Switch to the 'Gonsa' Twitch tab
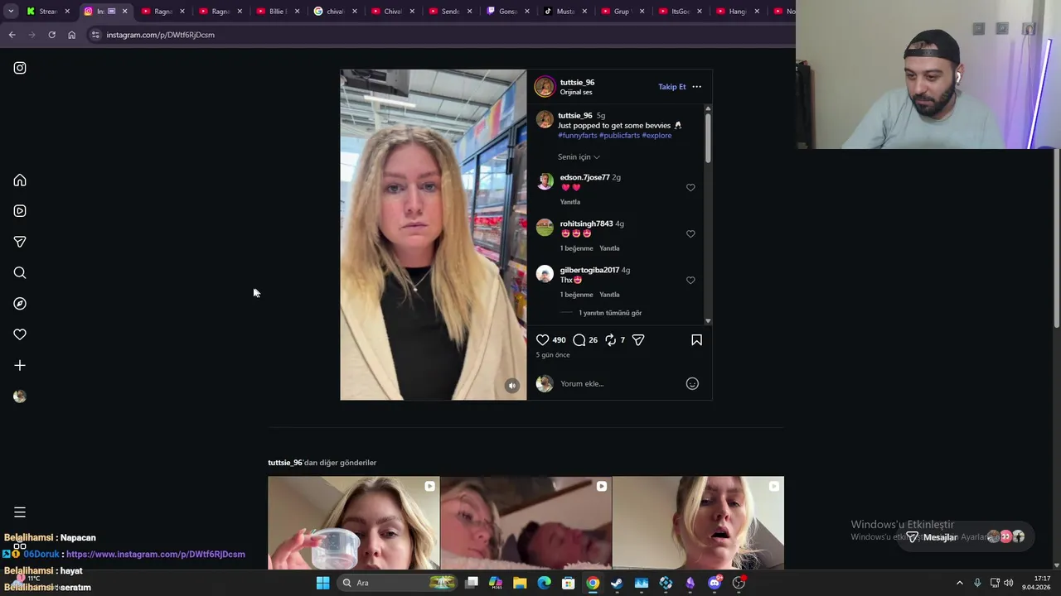This screenshot has height=596, width=1061. (507, 12)
